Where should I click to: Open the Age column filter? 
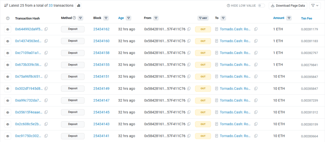(x=129, y=18)
